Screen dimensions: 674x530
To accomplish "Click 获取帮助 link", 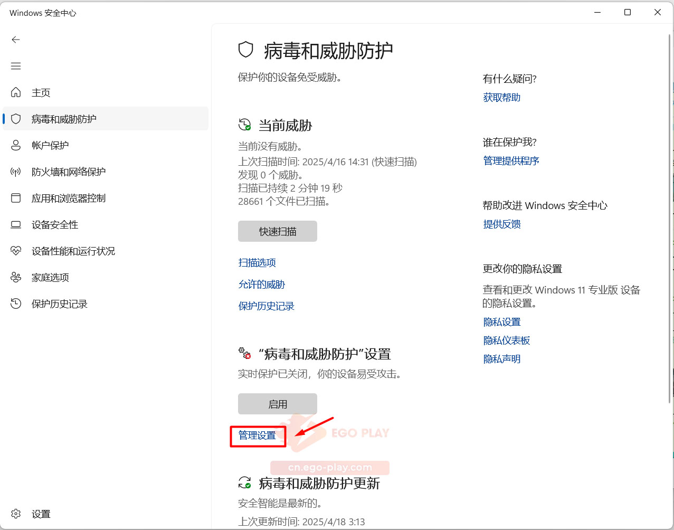I will (x=502, y=97).
